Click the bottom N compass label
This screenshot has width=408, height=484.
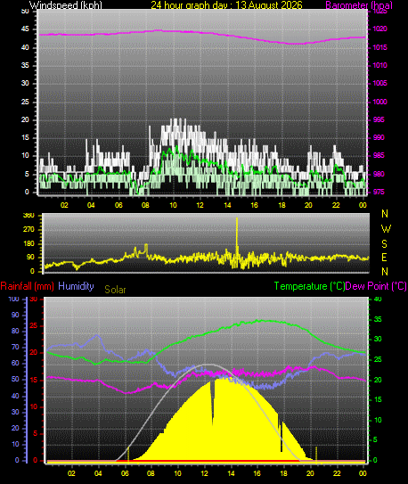pos(385,272)
